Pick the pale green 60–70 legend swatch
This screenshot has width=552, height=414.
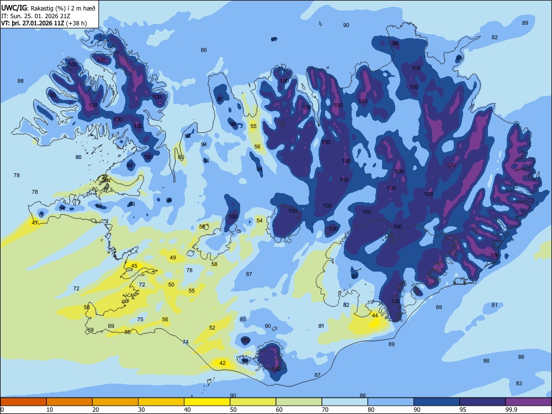[x=299, y=402]
